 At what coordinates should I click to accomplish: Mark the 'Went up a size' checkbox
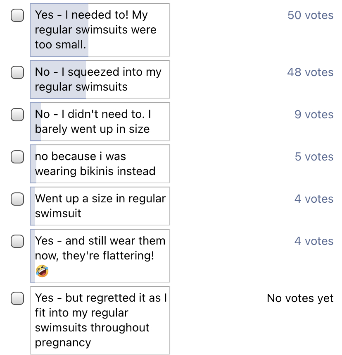[17, 199]
